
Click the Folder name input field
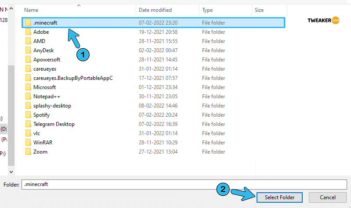(x=184, y=184)
